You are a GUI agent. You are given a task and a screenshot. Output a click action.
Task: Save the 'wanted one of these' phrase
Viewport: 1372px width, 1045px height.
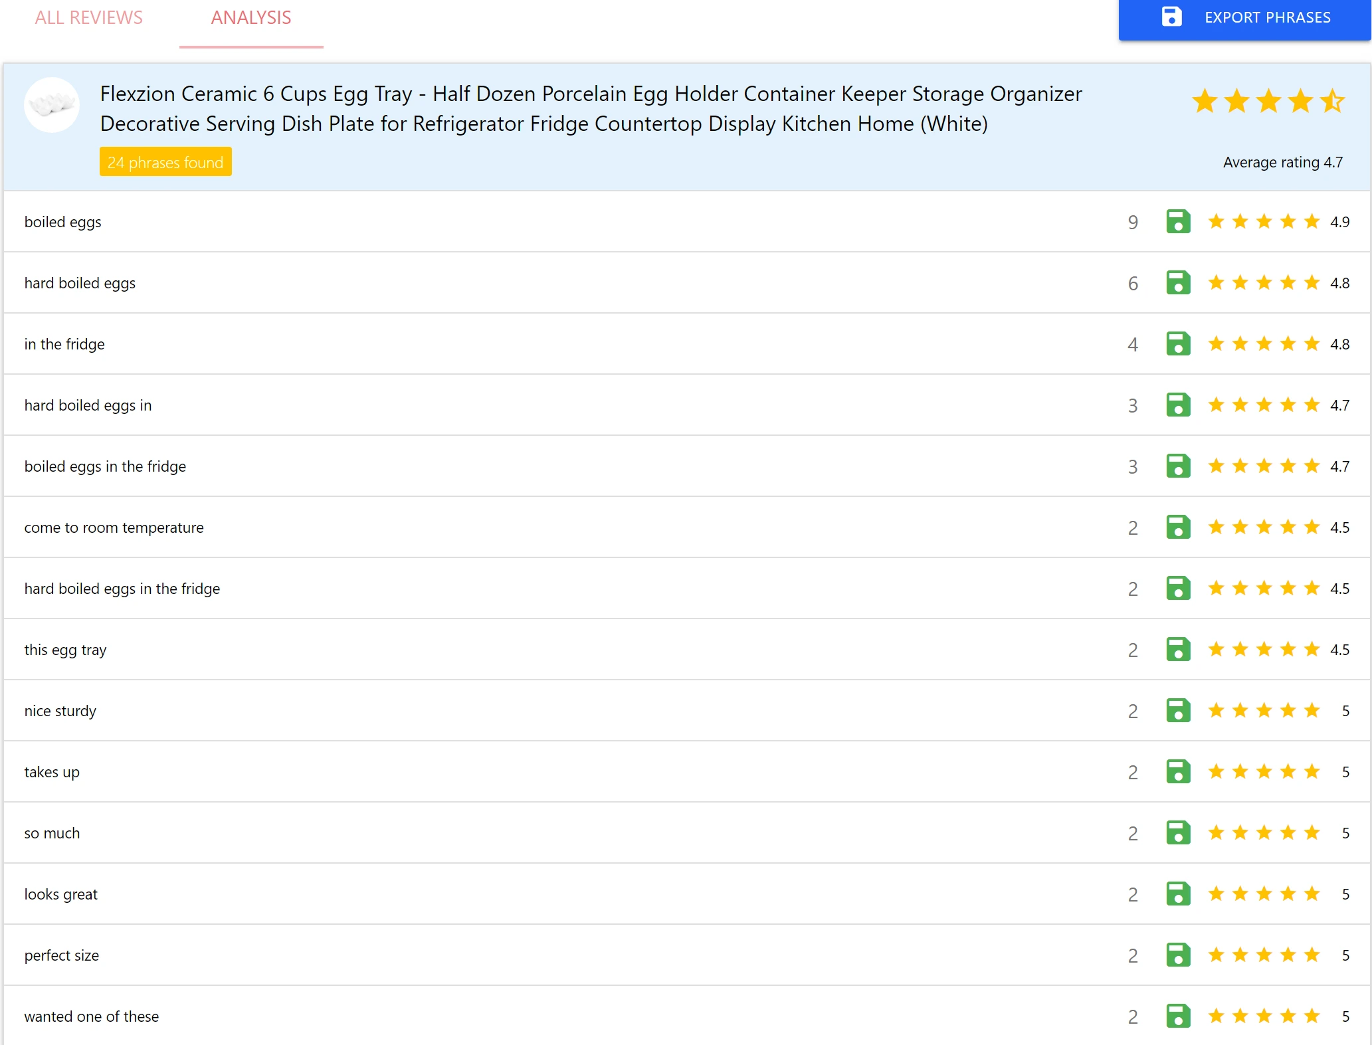tap(1177, 1016)
